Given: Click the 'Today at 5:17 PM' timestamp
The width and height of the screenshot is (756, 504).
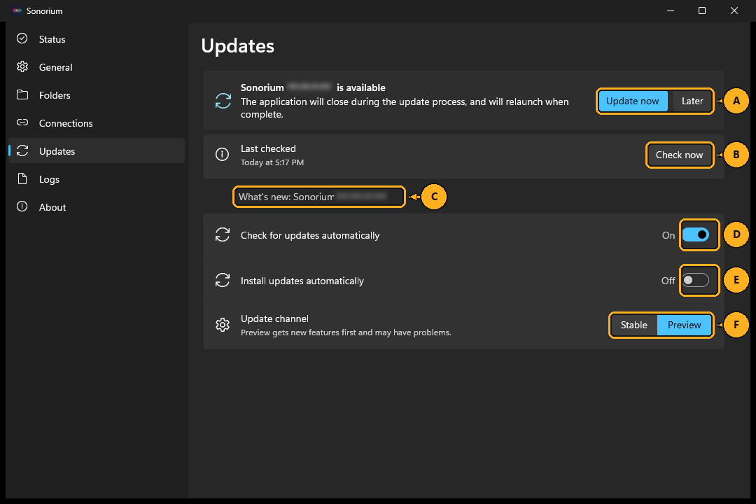Looking at the screenshot, I should (272, 162).
